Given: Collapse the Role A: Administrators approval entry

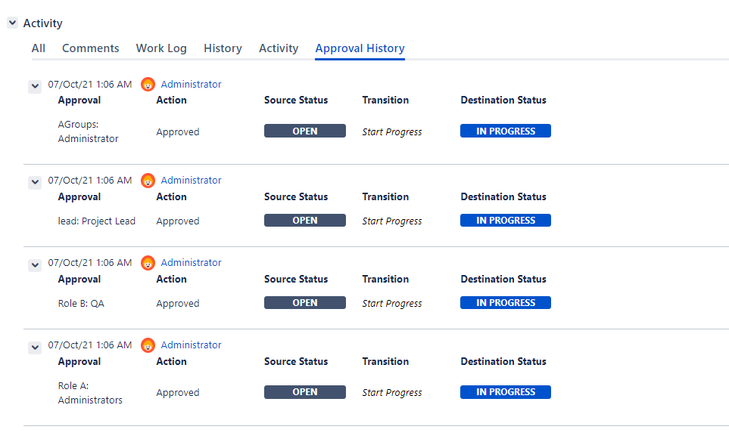Looking at the screenshot, I should (35, 348).
